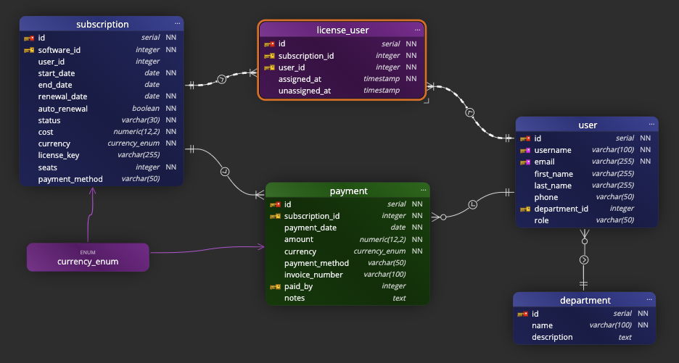Screen dimensions: 679x363
Task: Open the department table ellipsis menu
Action: click(x=648, y=300)
